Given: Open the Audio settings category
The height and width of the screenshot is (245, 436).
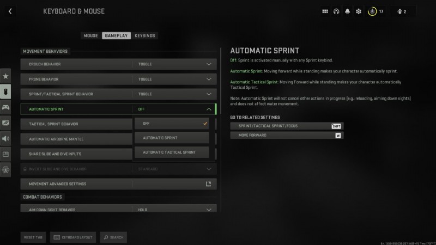Looking at the screenshot, I should pos(6,139).
